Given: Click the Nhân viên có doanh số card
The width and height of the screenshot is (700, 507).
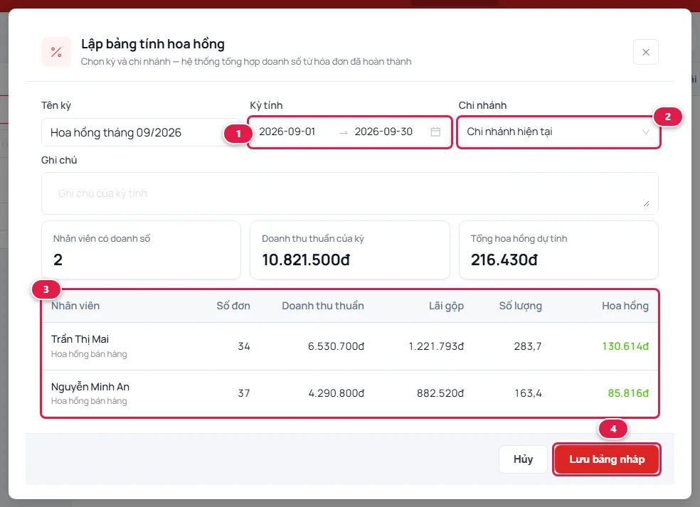Looking at the screenshot, I should pyautogui.click(x=141, y=250).
